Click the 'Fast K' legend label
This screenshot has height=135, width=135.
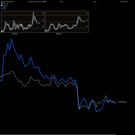coord(5,6)
